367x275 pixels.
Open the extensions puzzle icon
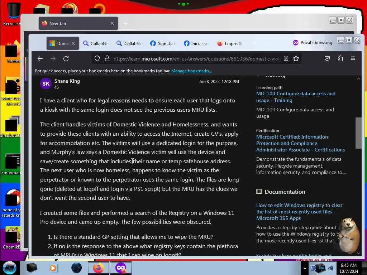(340, 58)
